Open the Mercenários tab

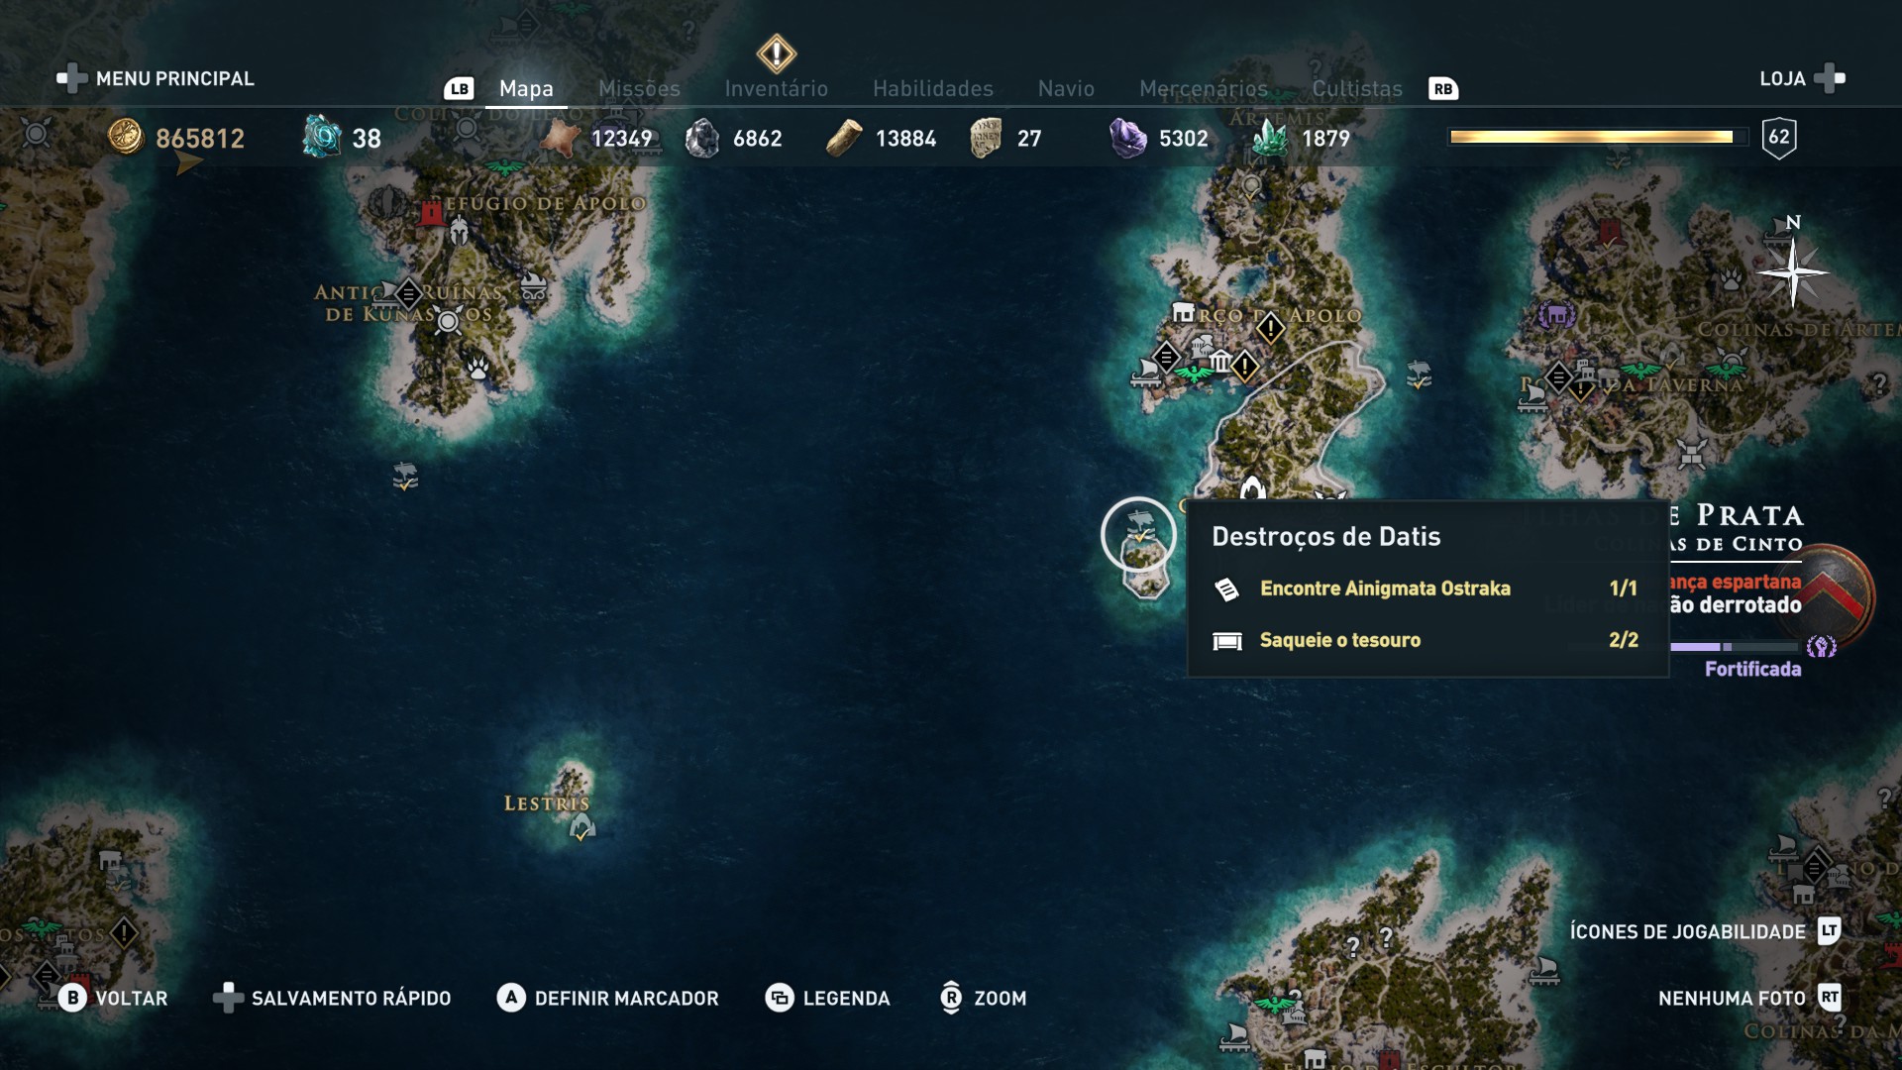[x=1204, y=88]
